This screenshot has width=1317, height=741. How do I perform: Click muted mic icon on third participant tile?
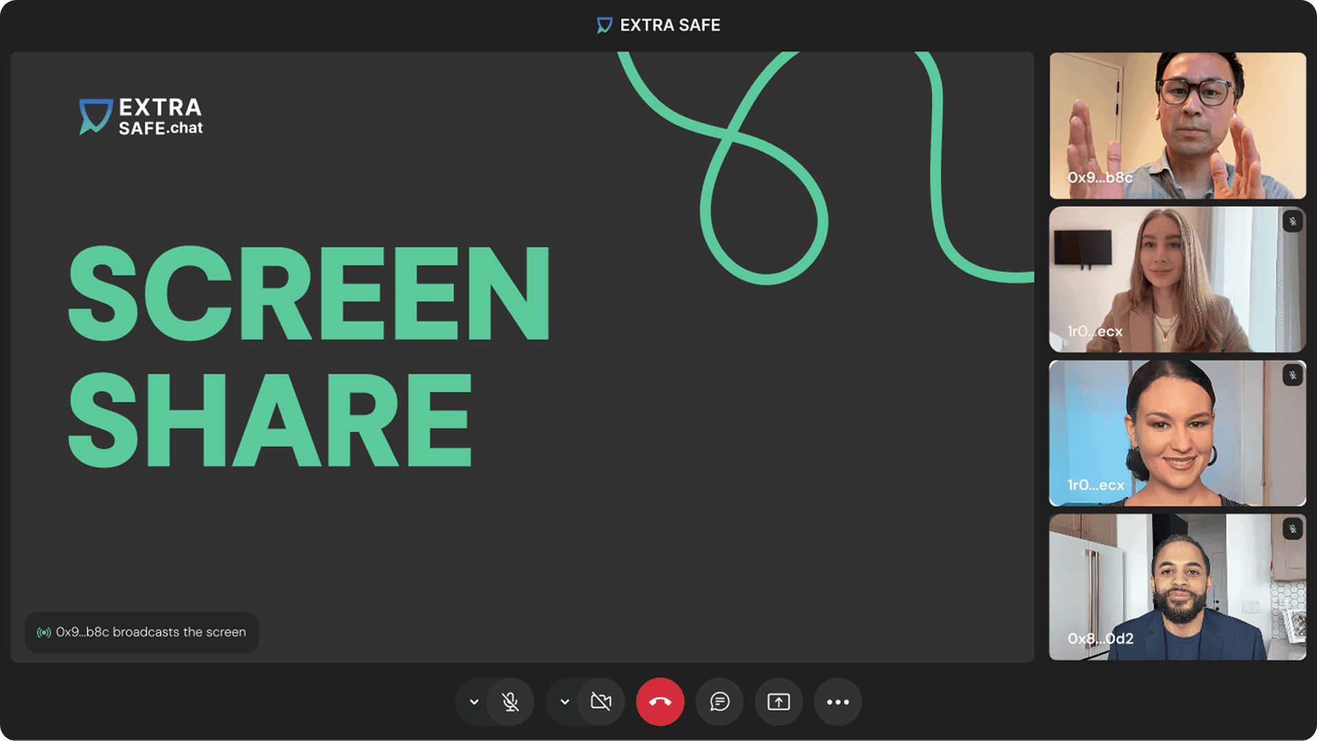click(x=1292, y=375)
